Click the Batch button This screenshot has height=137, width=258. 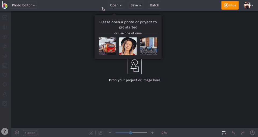tap(155, 5)
